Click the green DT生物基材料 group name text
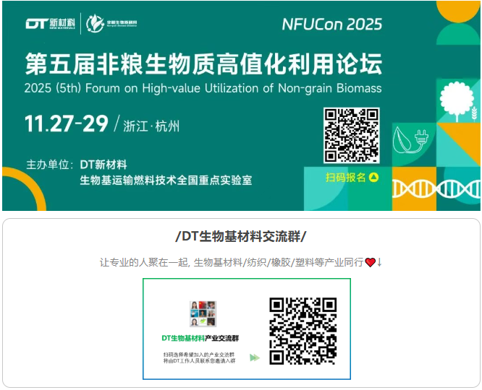The height and width of the screenshot is (390, 482). point(183,338)
